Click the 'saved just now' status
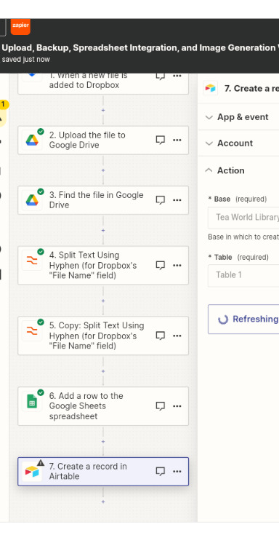 (25, 59)
